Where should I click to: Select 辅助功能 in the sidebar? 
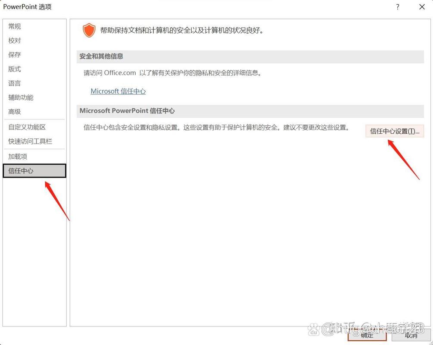[x=34, y=97]
